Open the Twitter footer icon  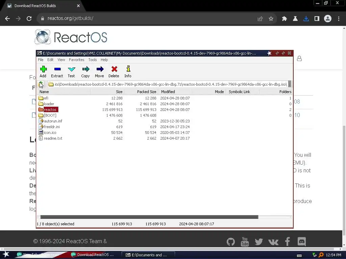click(x=259, y=241)
